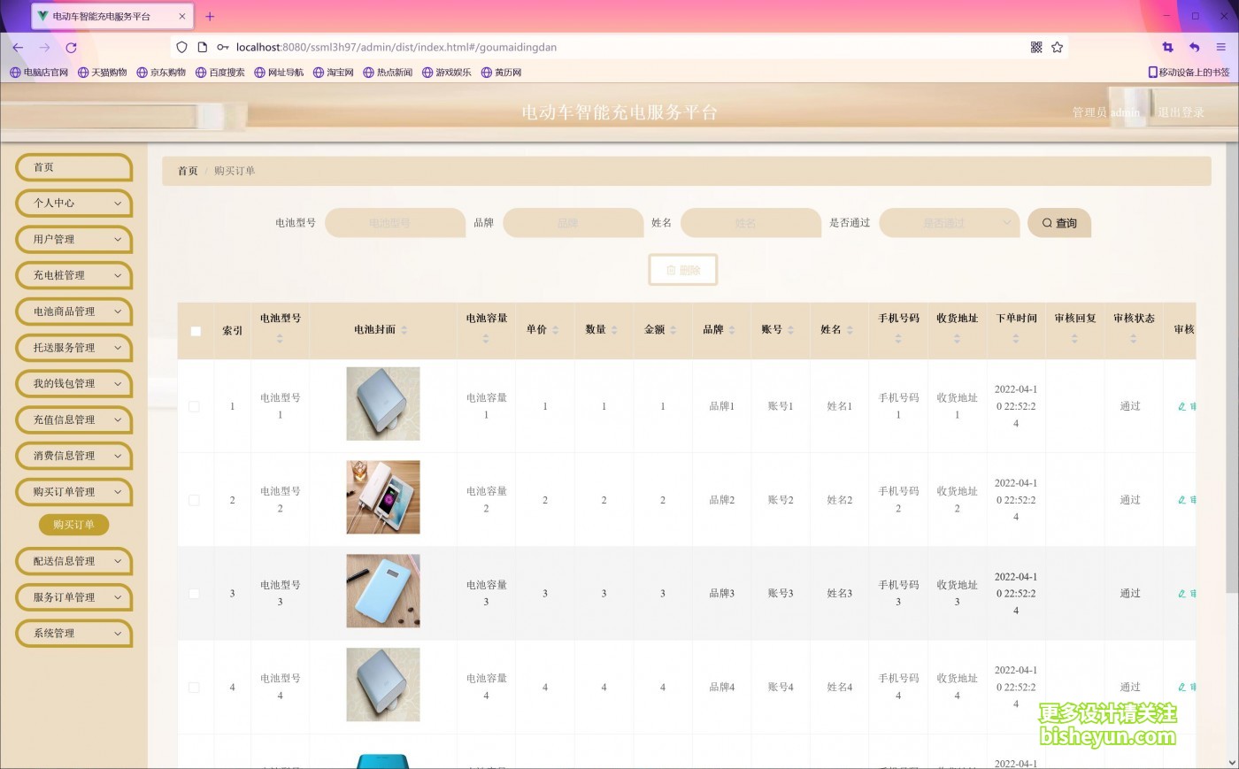Open 移动设备上的书签 folder
This screenshot has height=769, width=1239.
coord(1189,73)
